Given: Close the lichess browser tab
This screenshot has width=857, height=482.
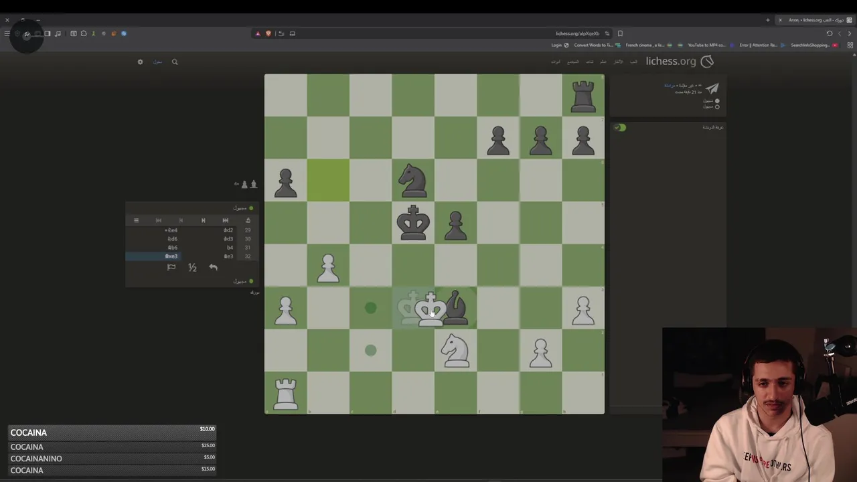Looking at the screenshot, I should point(780,20).
